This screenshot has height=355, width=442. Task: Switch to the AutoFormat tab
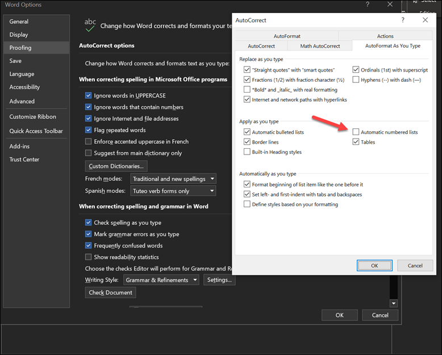point(286,36)
